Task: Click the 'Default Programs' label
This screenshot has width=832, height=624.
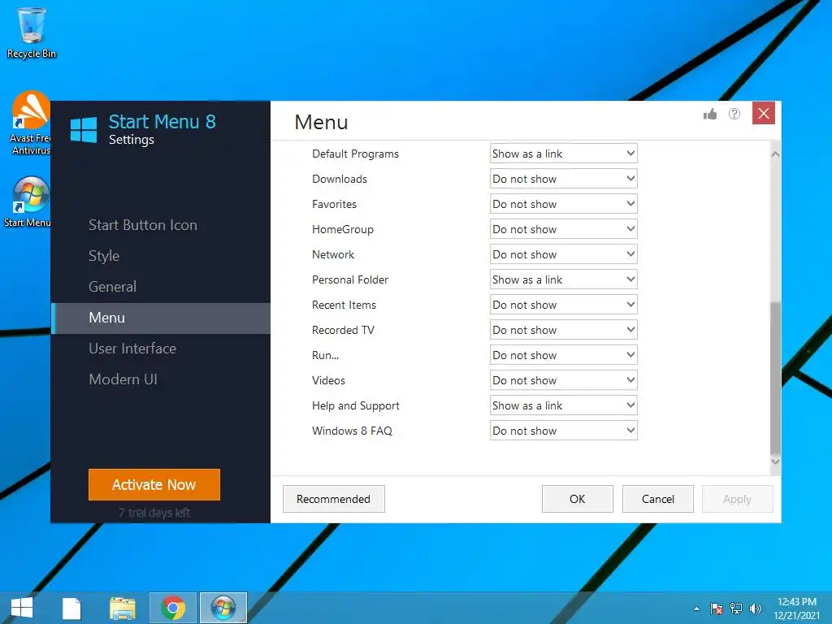Action: pos(356,154)
